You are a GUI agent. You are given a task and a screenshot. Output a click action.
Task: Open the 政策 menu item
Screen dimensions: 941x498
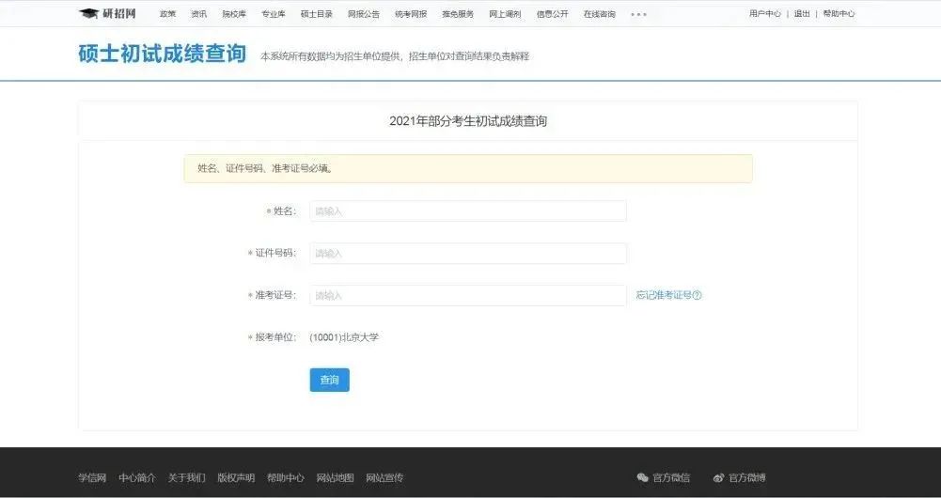tap(167, 14)
